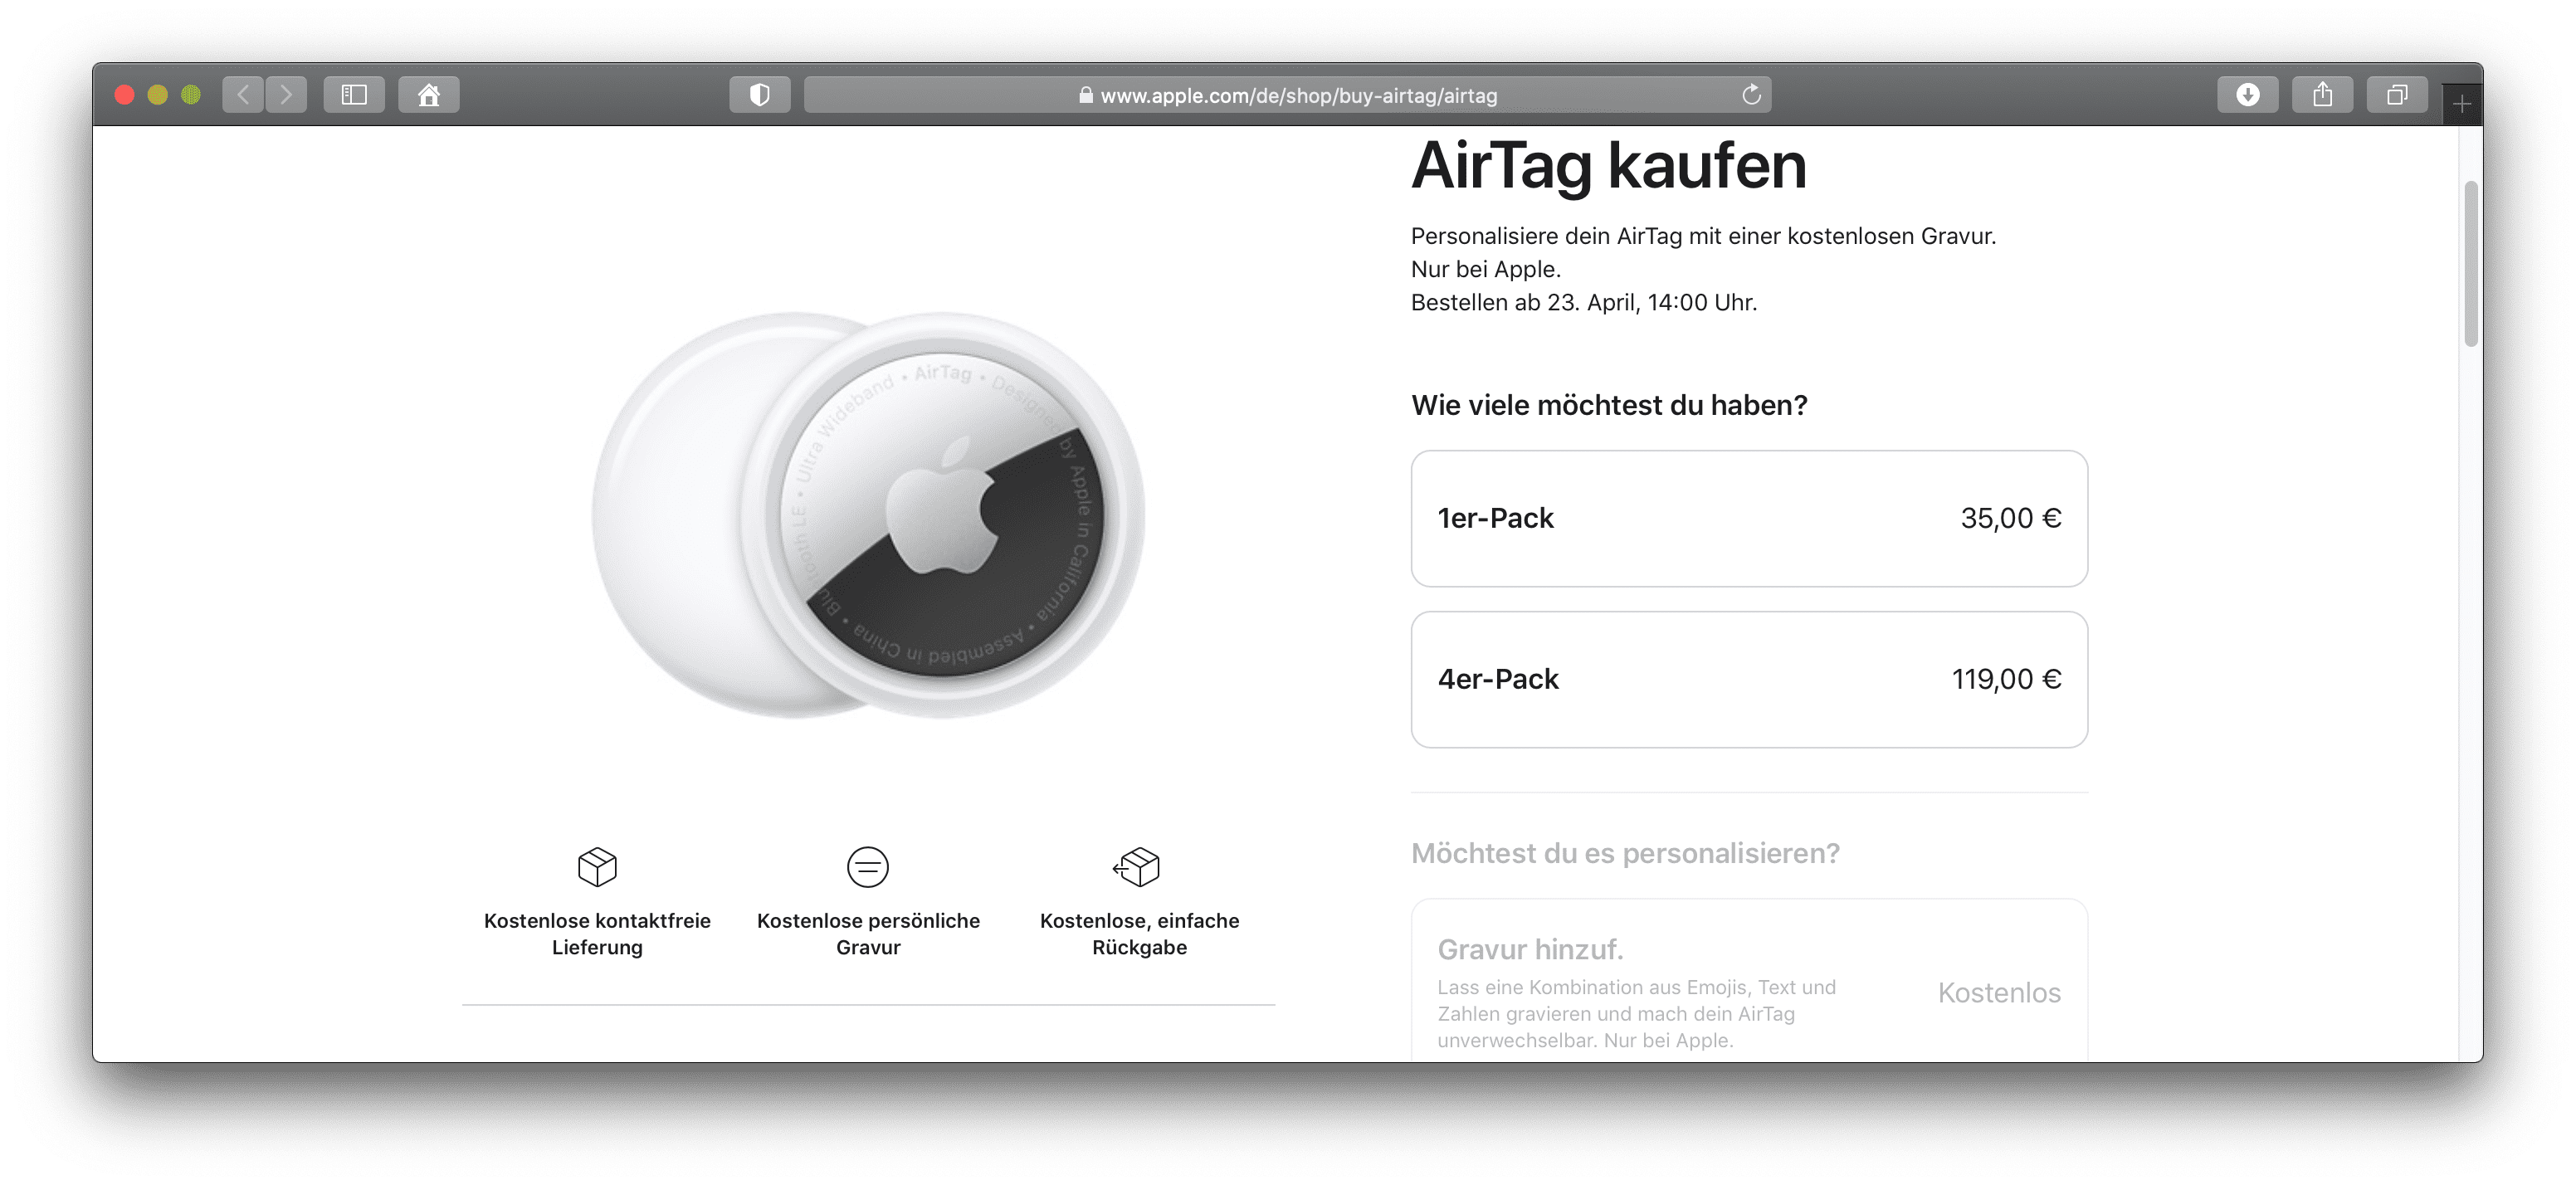Toggle the Safari sidebar button
2576x1185 pixels.
[x=354, y=95]
